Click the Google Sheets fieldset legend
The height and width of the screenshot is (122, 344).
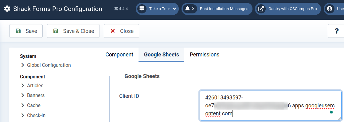(142, 76)
